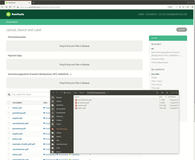Click the document search input field
This screenshot has width=195, height=160.
click(29, 95)
